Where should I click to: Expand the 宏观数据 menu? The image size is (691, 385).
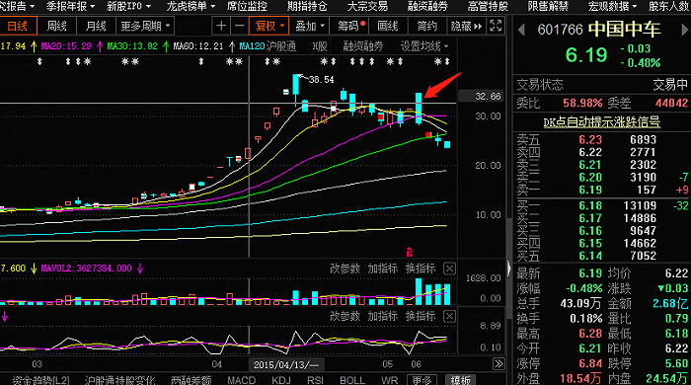613,6
